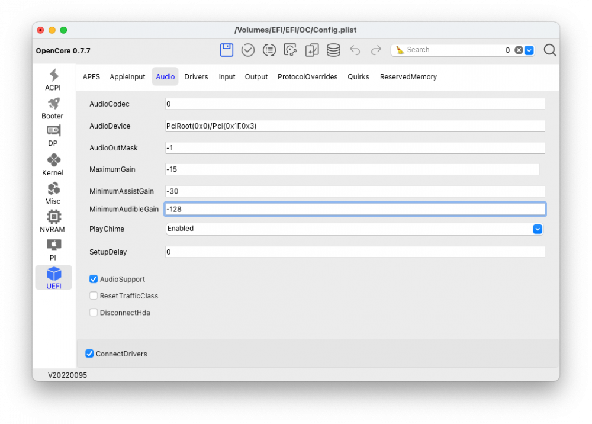Open the PI section in sidebar
This screenshot has height=424, width=592.
pos(53,250)
